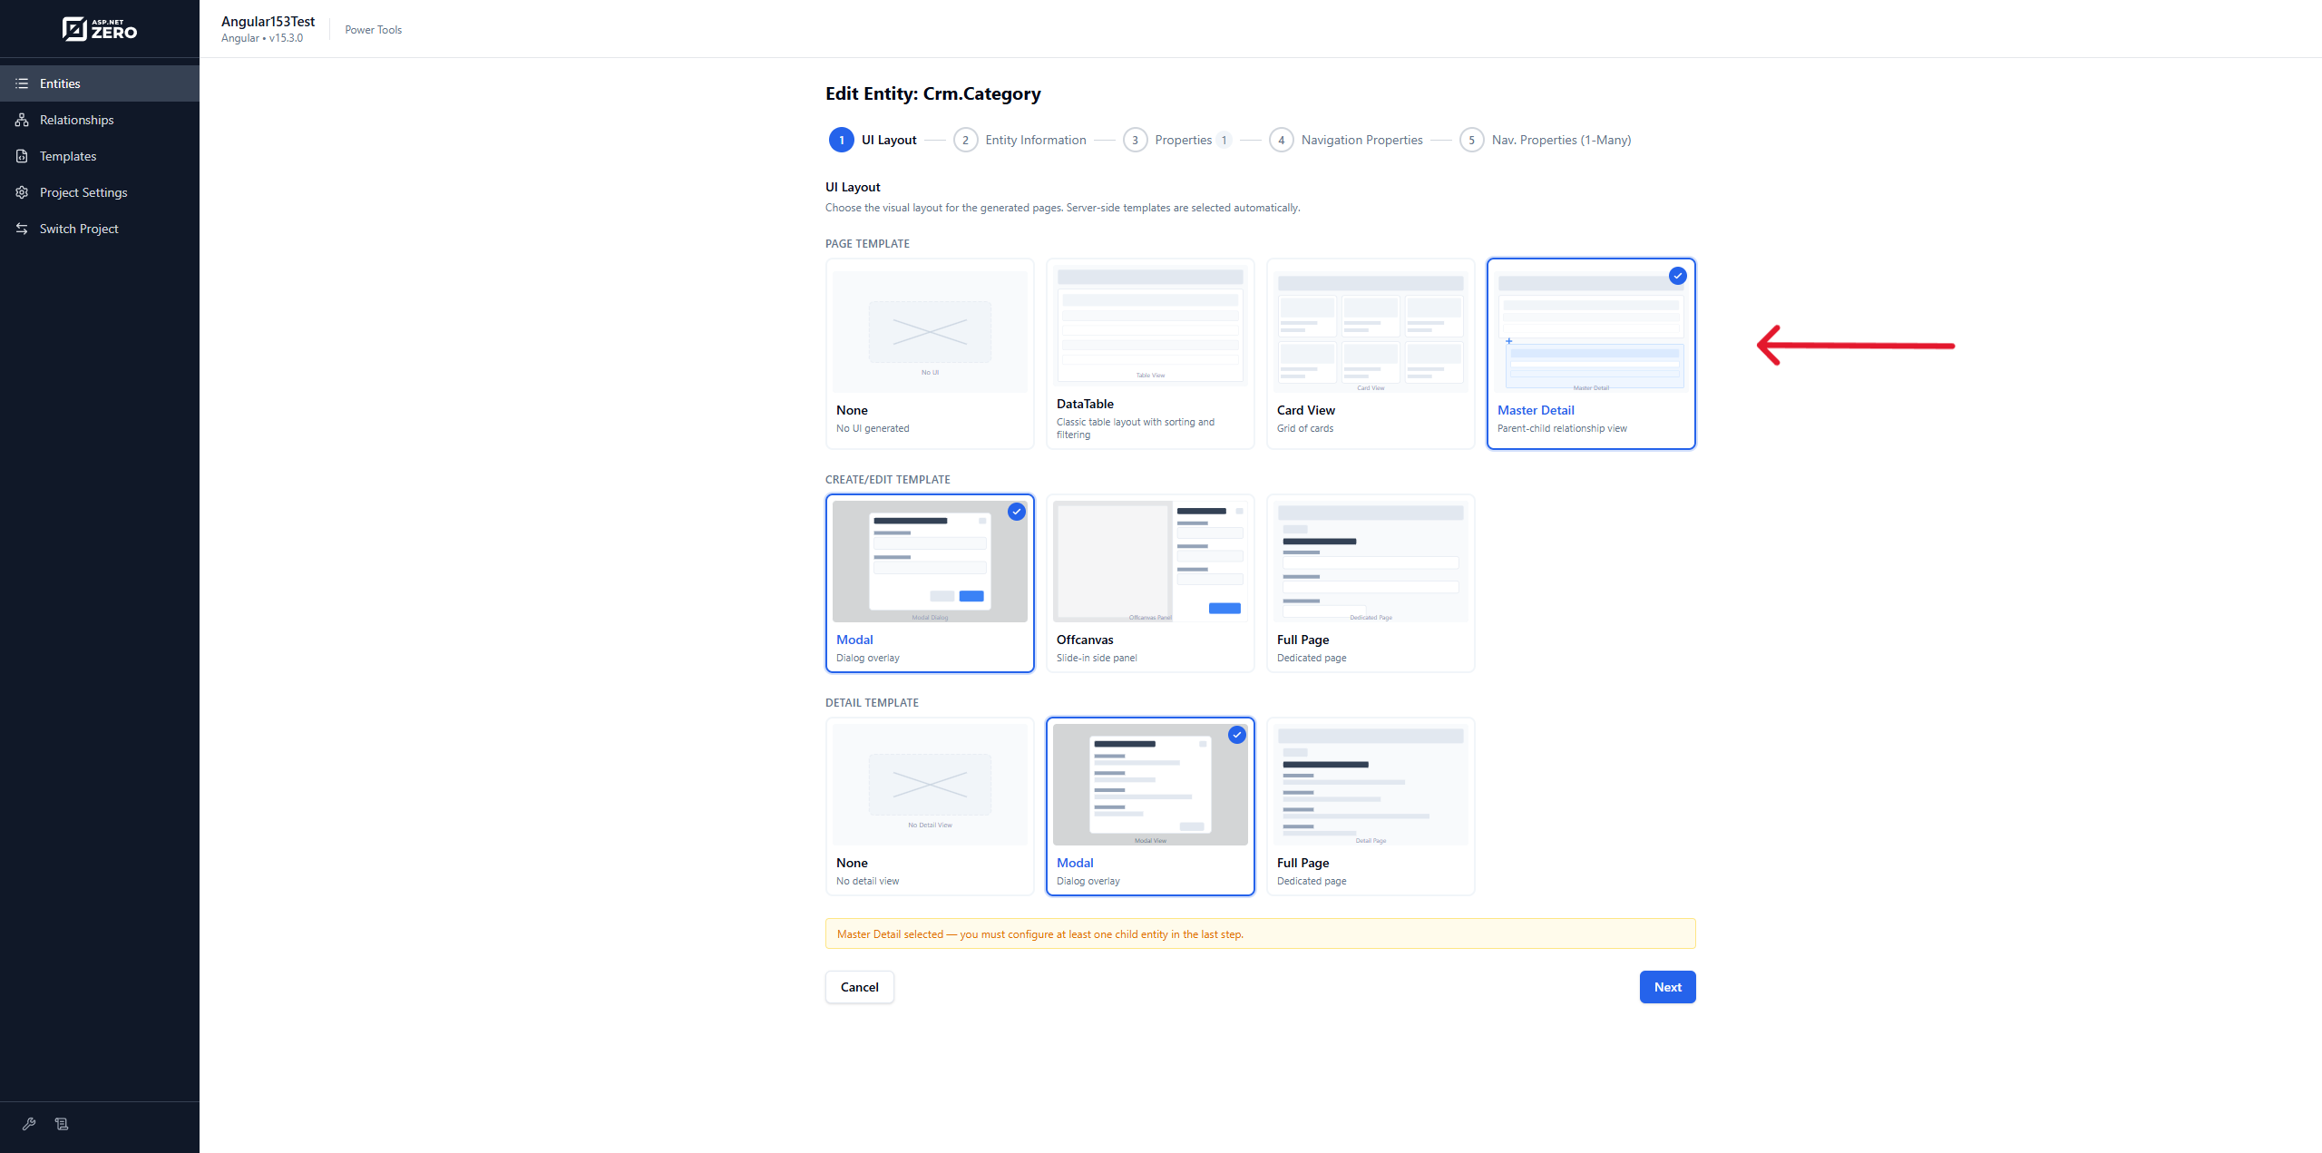
Task: Click the Entities list icon in sidebar
Action: click(x=22, y=83)
